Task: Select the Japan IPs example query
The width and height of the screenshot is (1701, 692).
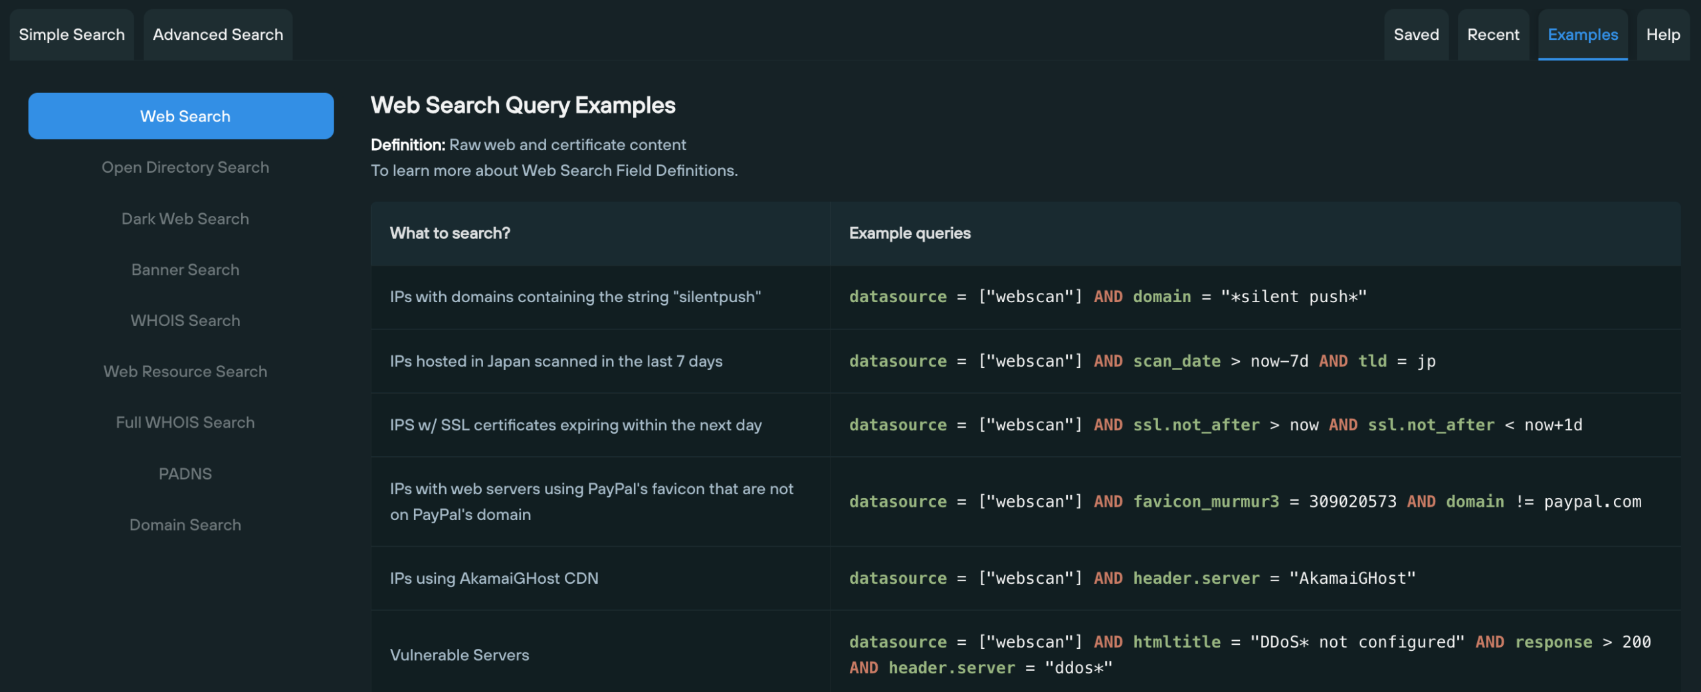Action: coord(1142,361)
